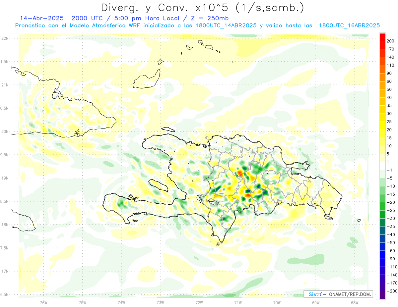Select the dark purple swatch below -200
This screenshot has height=307, width=398.
click(x=382, y=295)
